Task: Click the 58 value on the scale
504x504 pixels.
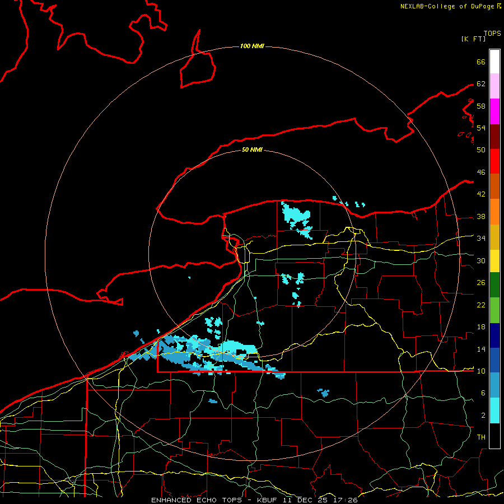Action: point(481,106)
